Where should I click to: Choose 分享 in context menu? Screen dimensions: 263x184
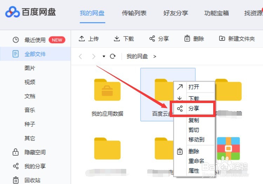[193, 108]
